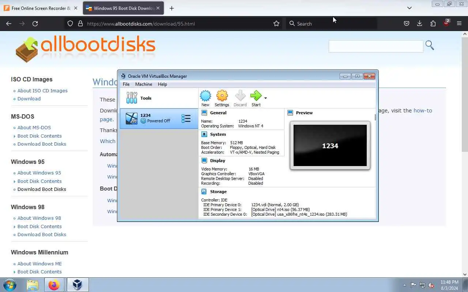Click the General section header icon

coord(204,113)
